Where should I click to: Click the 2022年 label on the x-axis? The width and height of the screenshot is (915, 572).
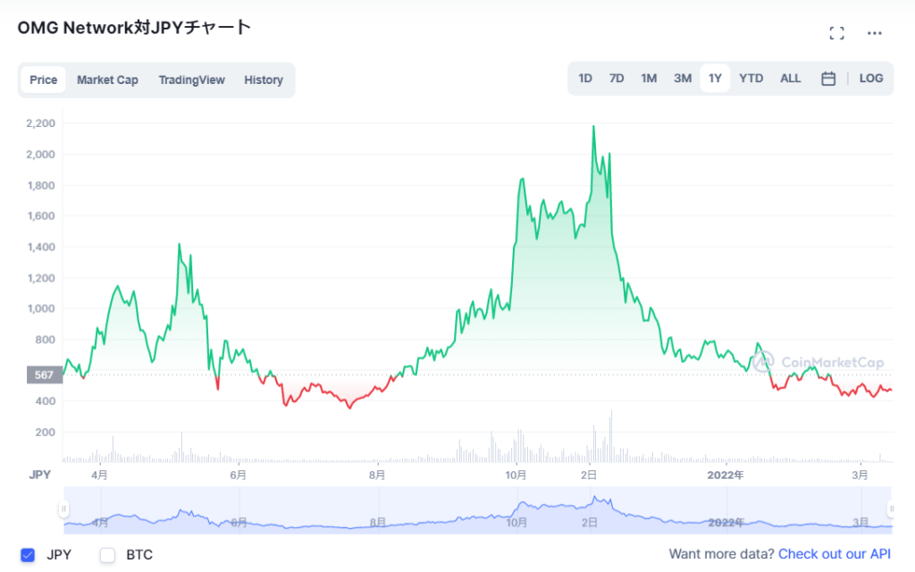(x=726, y=475)
